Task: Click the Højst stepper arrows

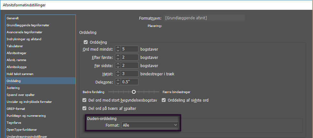Action: [118, 74]
